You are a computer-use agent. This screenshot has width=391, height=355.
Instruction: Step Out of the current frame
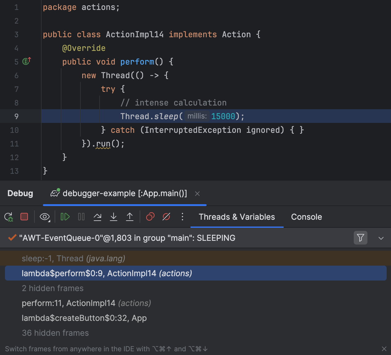[x=129, y=217]
